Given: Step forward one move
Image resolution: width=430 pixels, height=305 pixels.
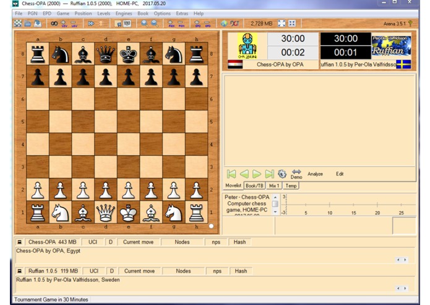Looking at the screenshot, I should point(257,174).
